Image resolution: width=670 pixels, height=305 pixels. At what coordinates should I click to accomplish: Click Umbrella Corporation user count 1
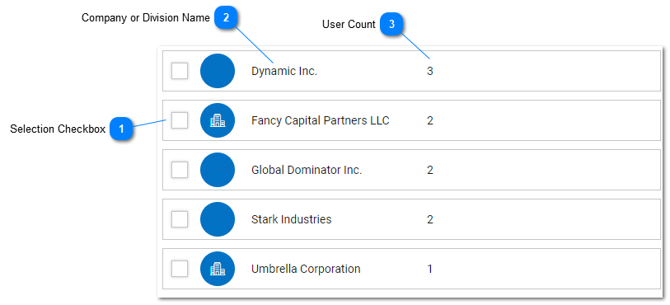430,269
